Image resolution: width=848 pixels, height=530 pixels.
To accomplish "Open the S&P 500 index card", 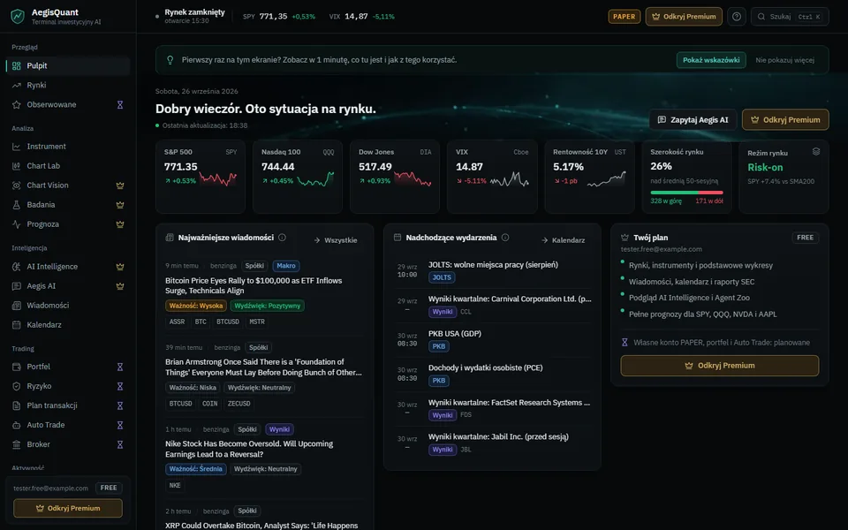I will point(201,177).
